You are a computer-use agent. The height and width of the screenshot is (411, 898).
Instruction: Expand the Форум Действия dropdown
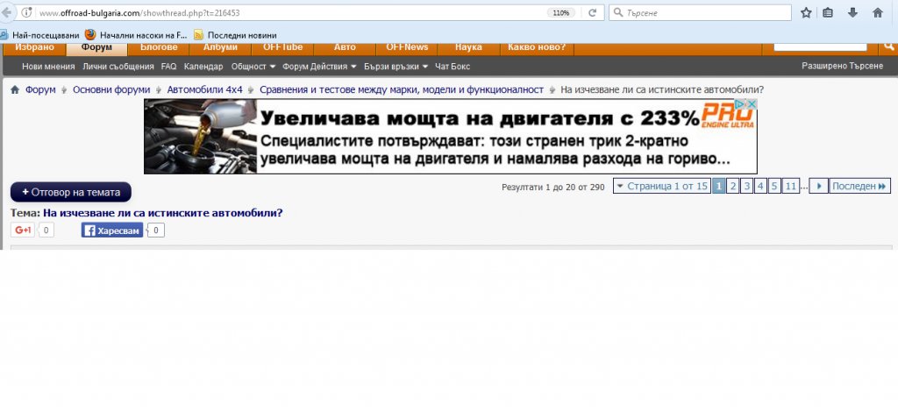[x=319, y=67]
